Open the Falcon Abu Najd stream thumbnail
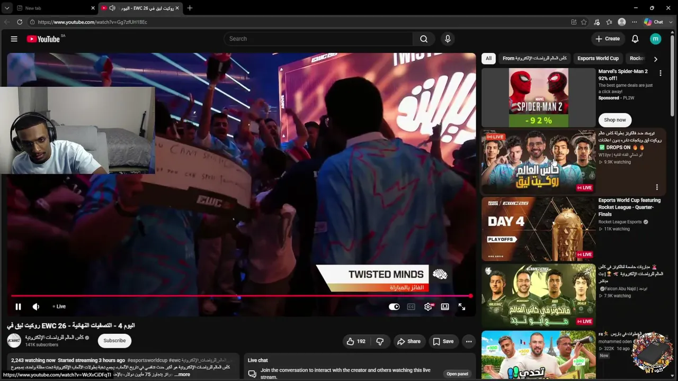Image resolution: width=678 pixels, height=381 pixels. (539, 296)
